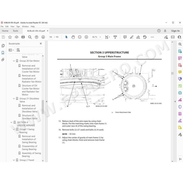Collapse the left navigation pane arrow

47,101
